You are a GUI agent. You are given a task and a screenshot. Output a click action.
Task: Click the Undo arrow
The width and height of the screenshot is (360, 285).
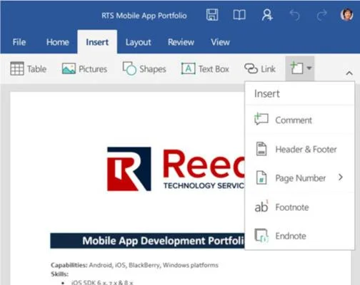(x=294, y=16)
